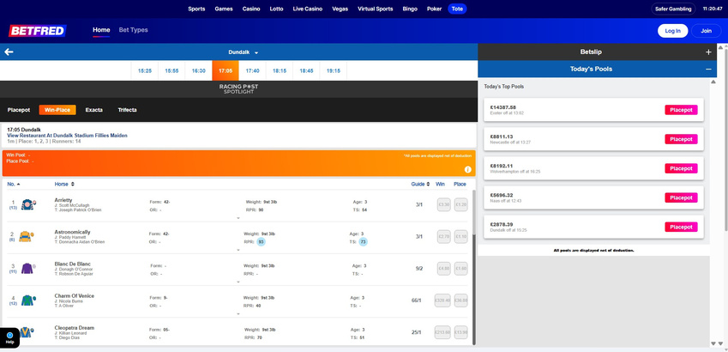Open Naas £5696.32 Placepot pool
728x352 pixels.
coord(681,197)
